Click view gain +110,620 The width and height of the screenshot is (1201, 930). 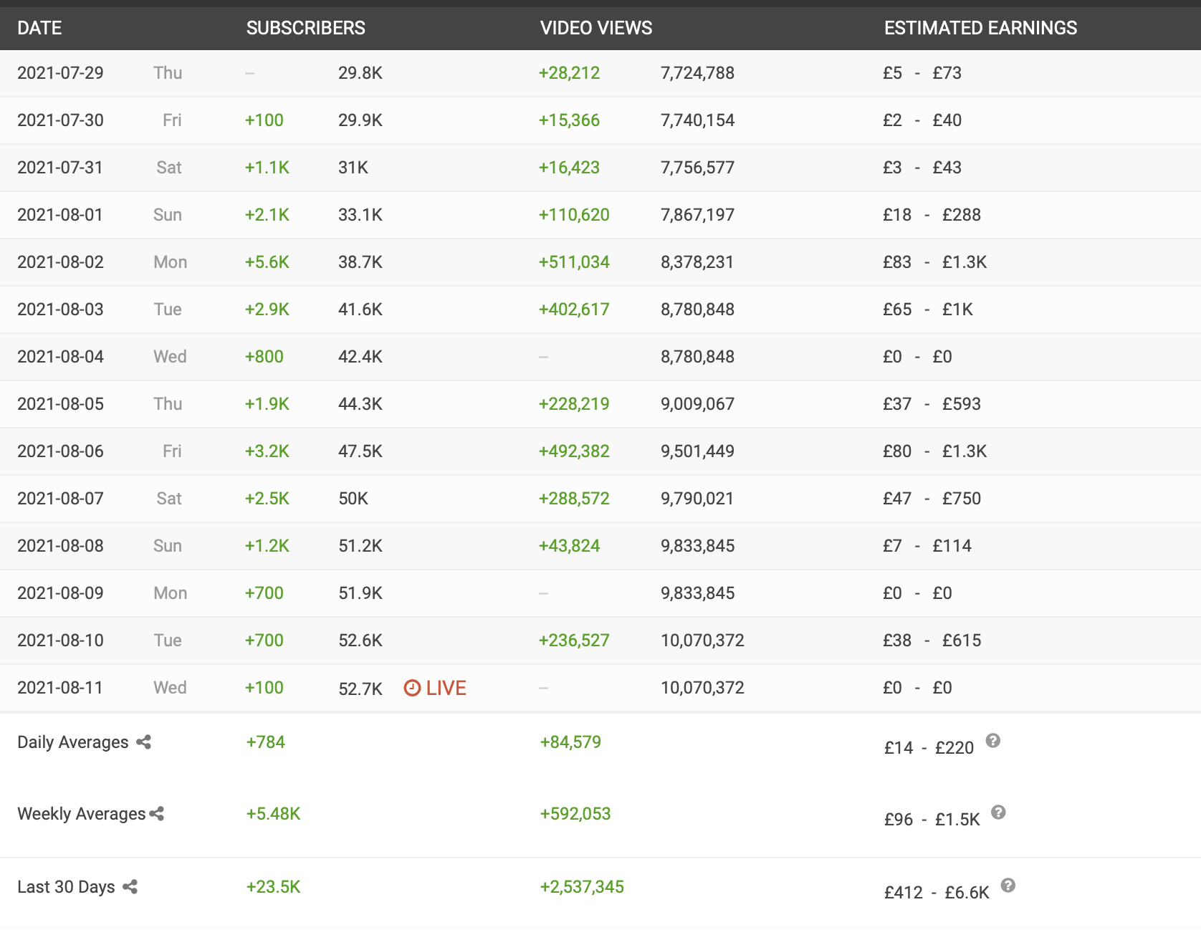point(574,215)
